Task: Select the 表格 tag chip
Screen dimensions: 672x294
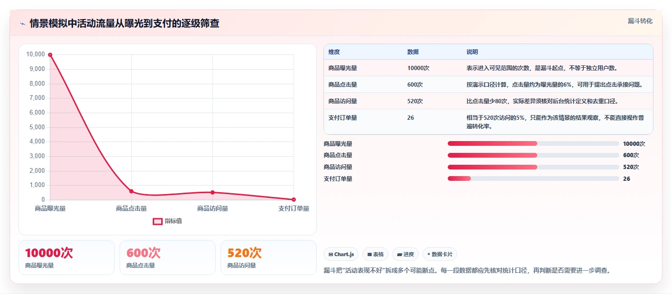Action: point(375,254)
